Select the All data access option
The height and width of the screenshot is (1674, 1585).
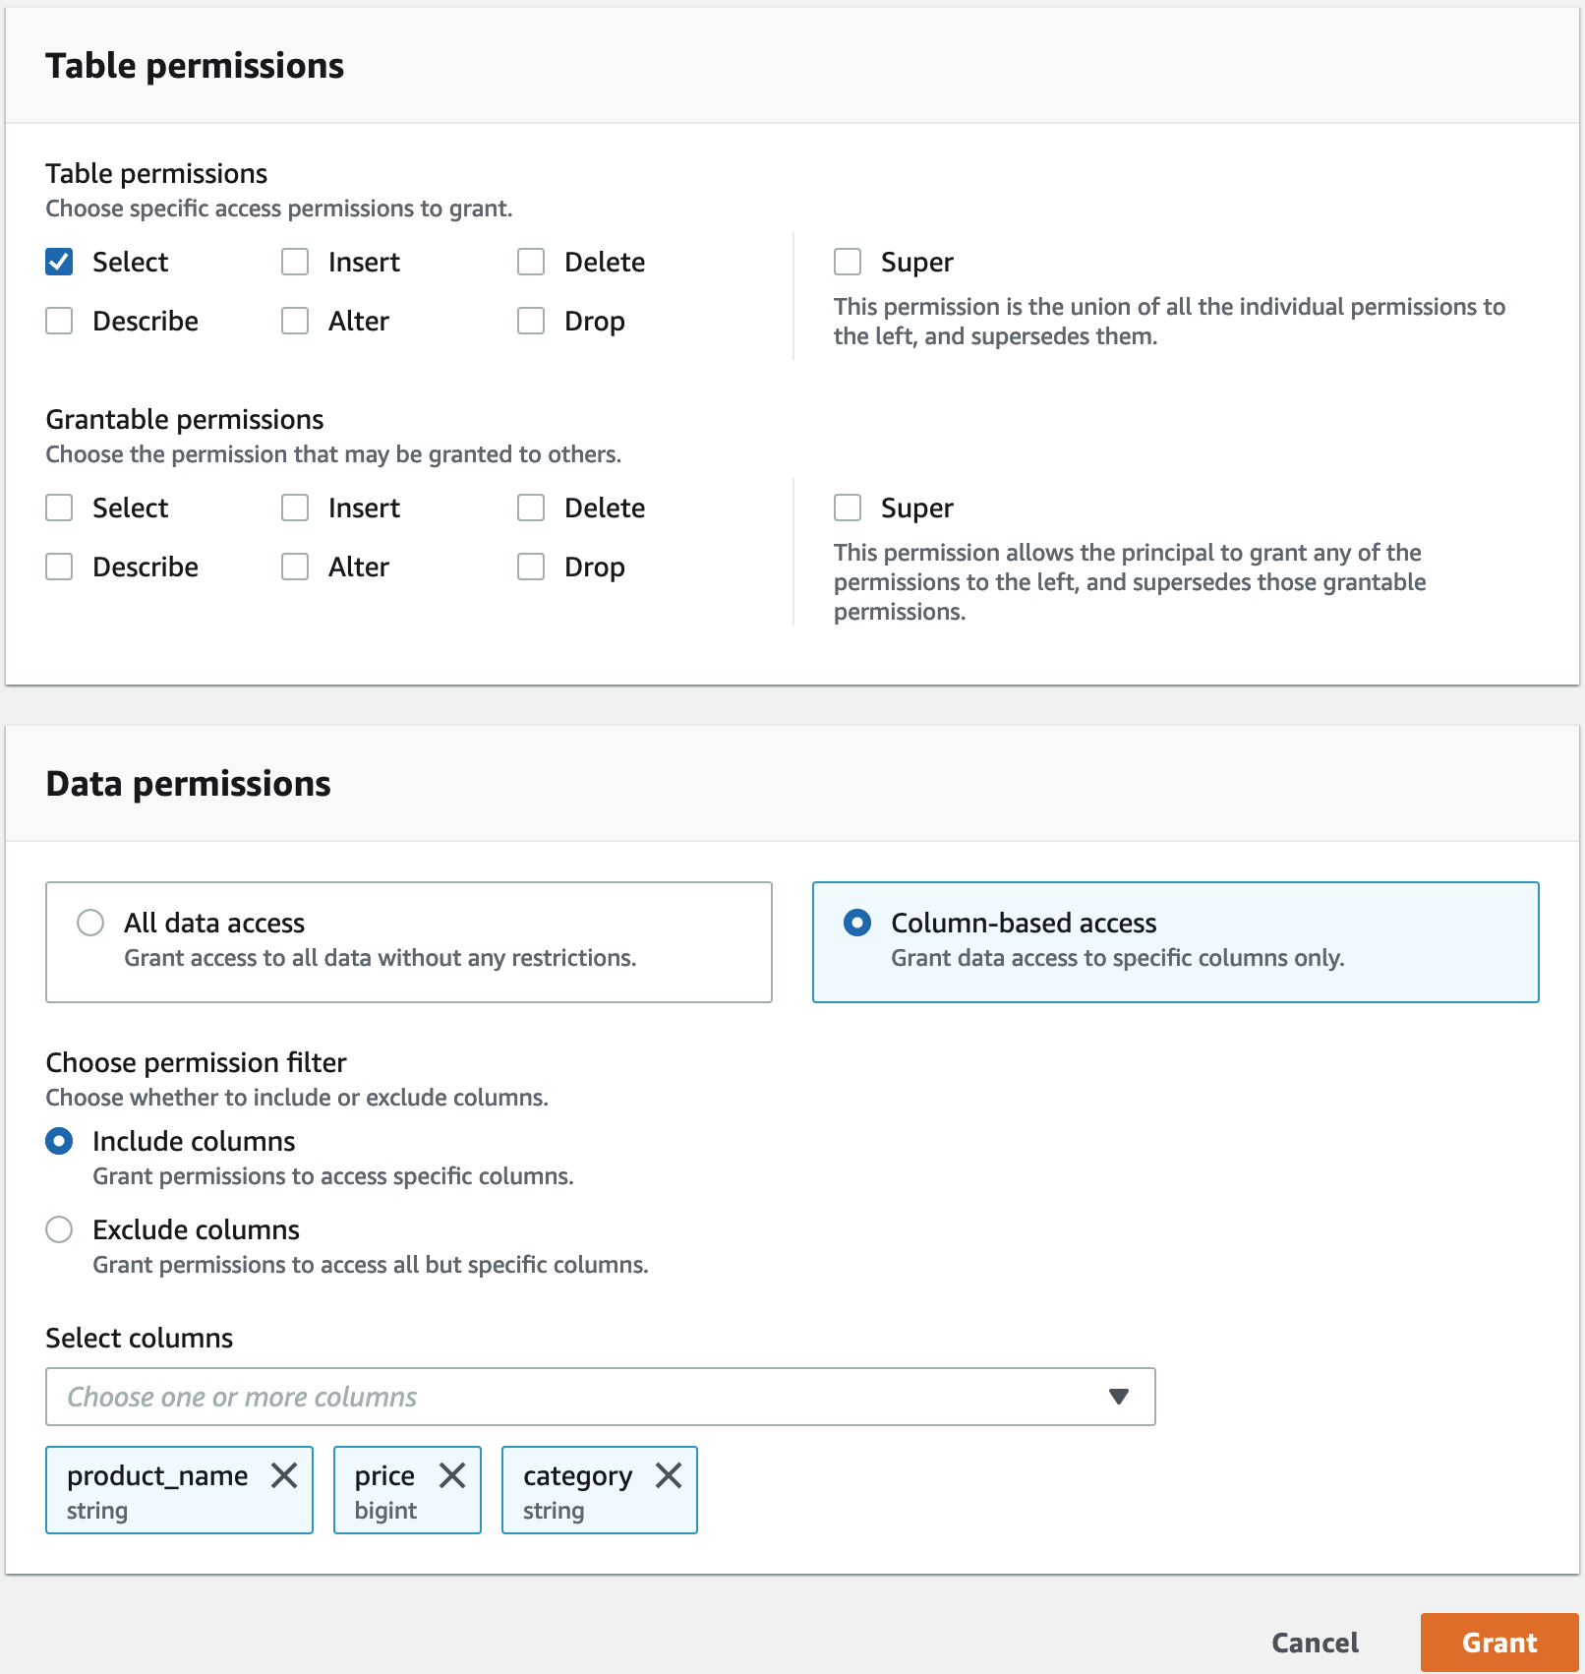(91, 923)
